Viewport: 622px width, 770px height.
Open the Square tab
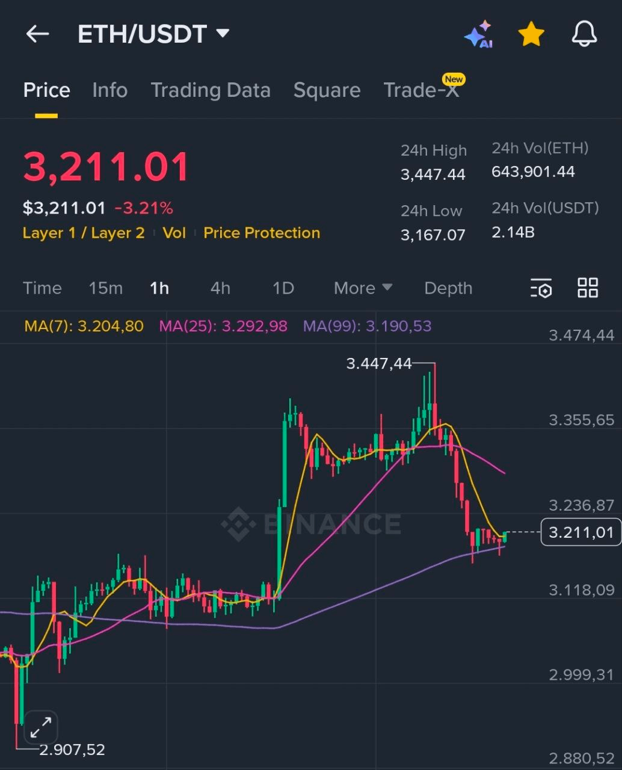[327, 90]
